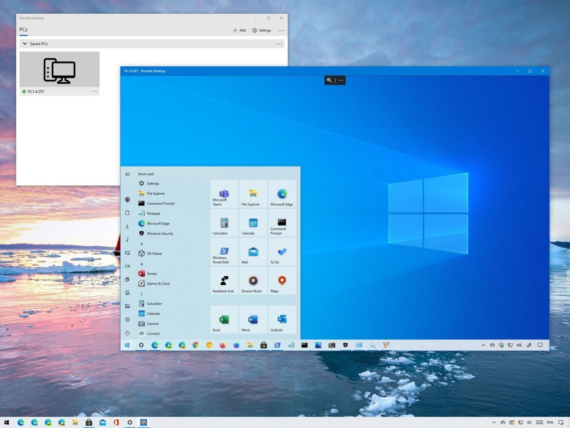Viewport: 570px width, 428px height.
Task: Click the magnifier icon in the Remote Desktop connection bar
Action: 329,80
